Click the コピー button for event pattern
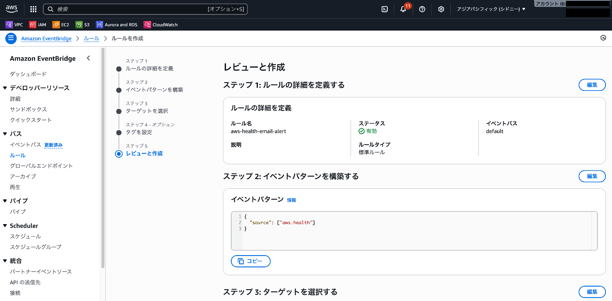Image resolution: width=612 pixels, height=301 pixels. pos(250,261)
